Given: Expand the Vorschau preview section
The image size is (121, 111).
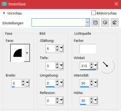Looking at the screenshot, I should [4, 13].
